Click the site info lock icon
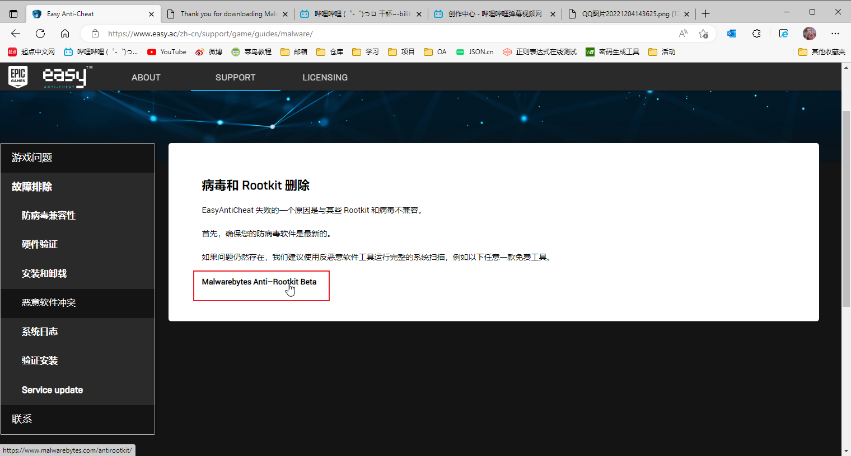 (x=95, y=34)
